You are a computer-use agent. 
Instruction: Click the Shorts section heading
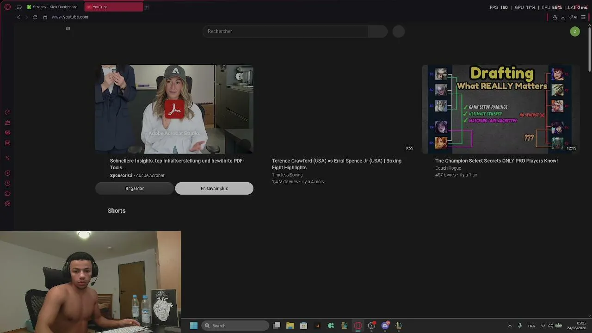pos(117,211)
